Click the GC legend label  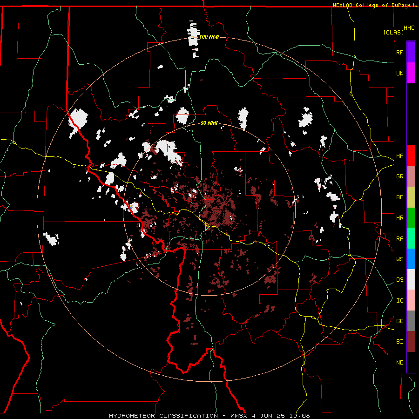point(399,321)
